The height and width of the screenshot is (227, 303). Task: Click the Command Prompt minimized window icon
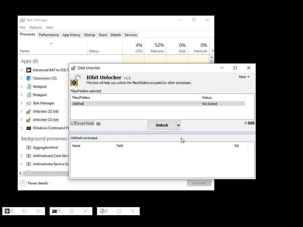[54, 211]
